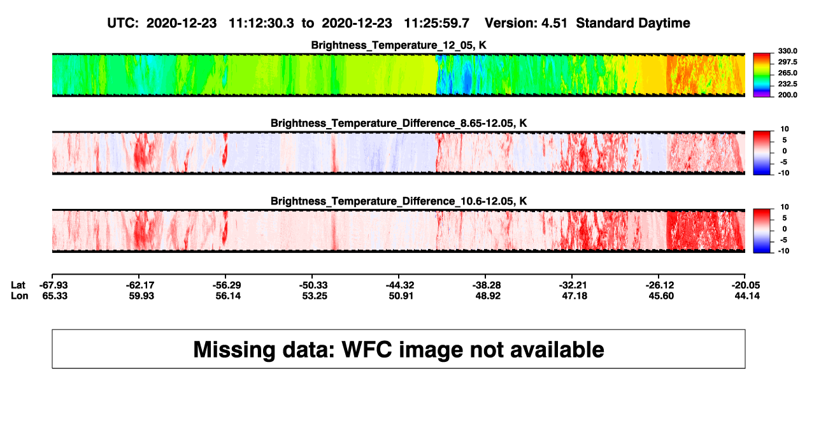The image size is (828, 425).
Task: Click latitude value -62.17
Action: coord(139,285)
